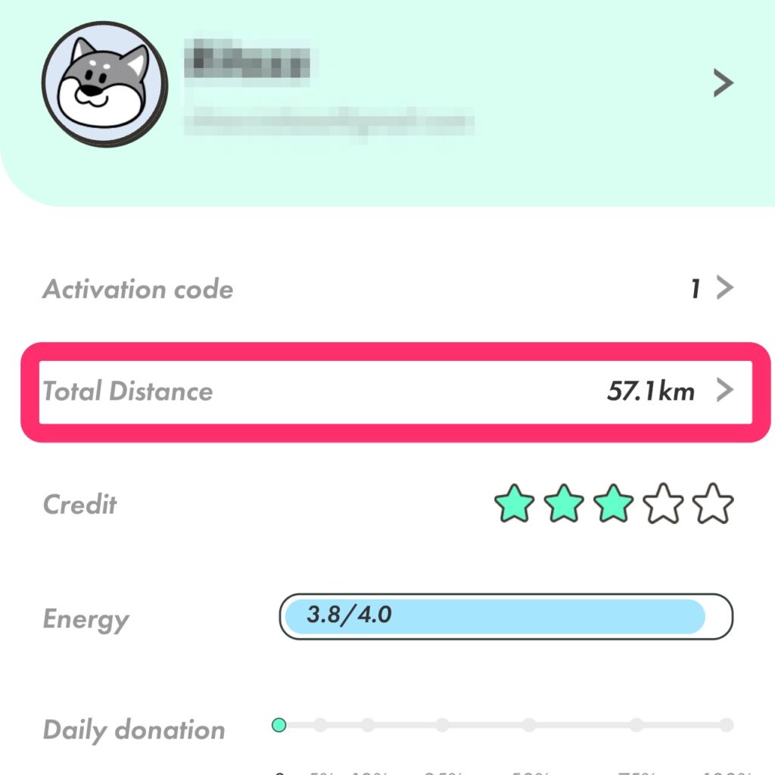
Task: Tap the blurred email under the username
Action: click(x=330, y=119)
